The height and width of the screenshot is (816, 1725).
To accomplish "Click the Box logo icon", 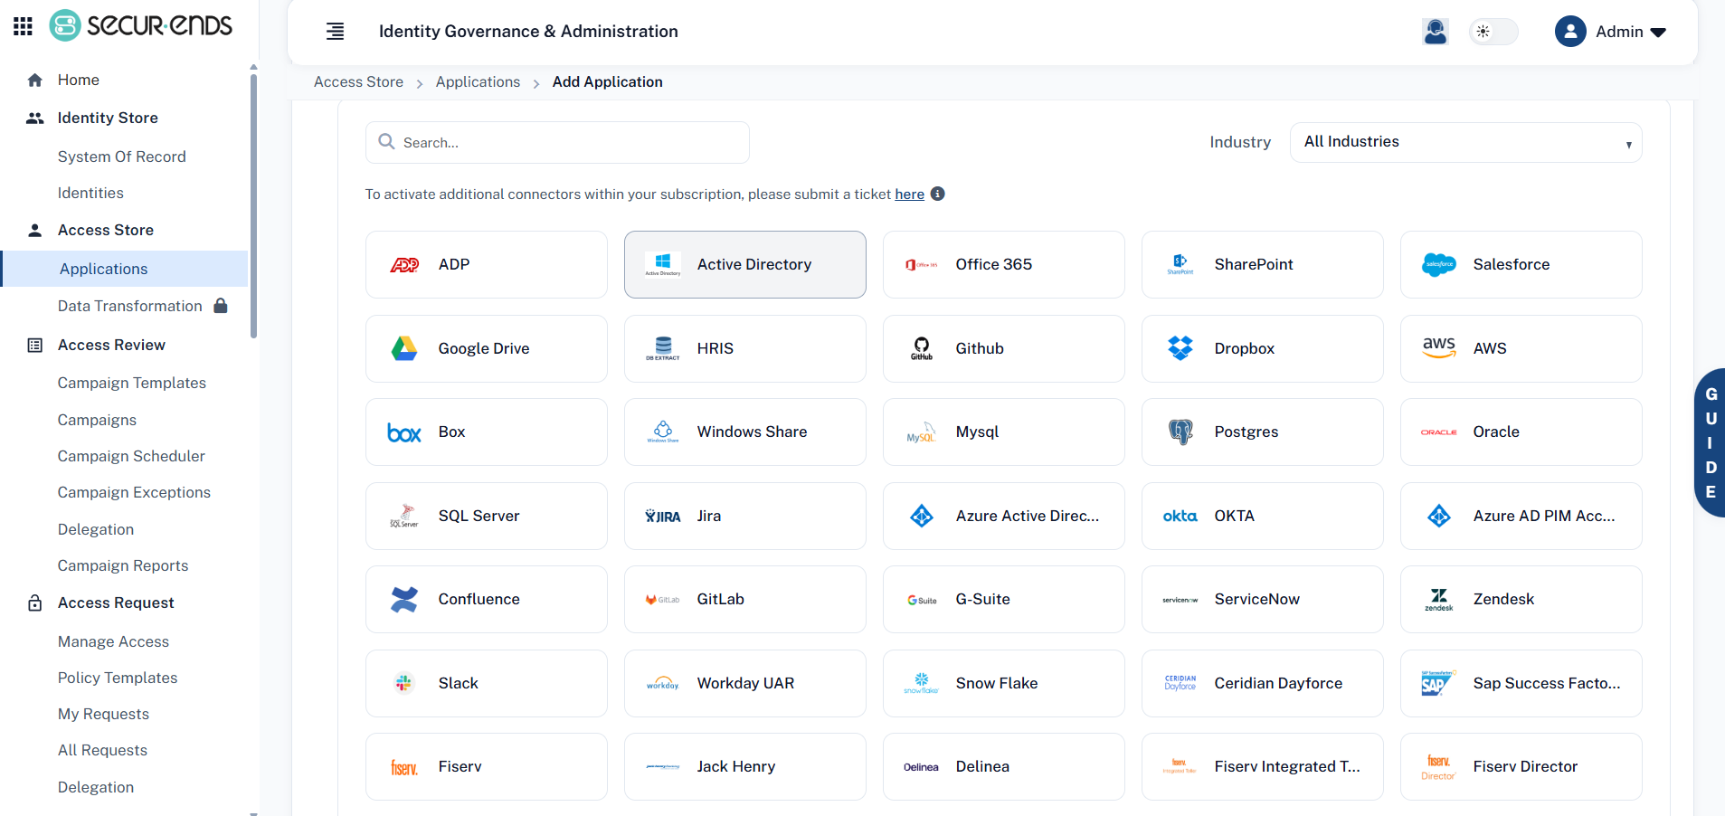I will [x=404, y=432].
